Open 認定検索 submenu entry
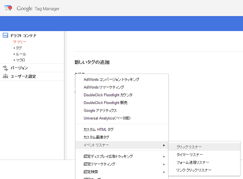 (122, 172)
